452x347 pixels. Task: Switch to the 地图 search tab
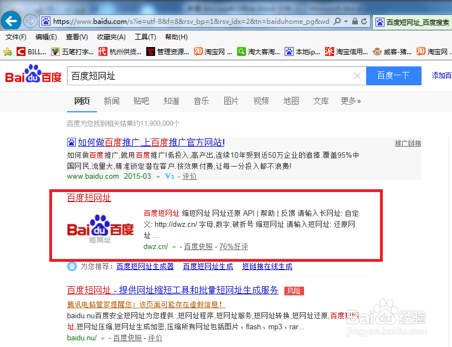(x=291, y=101)
